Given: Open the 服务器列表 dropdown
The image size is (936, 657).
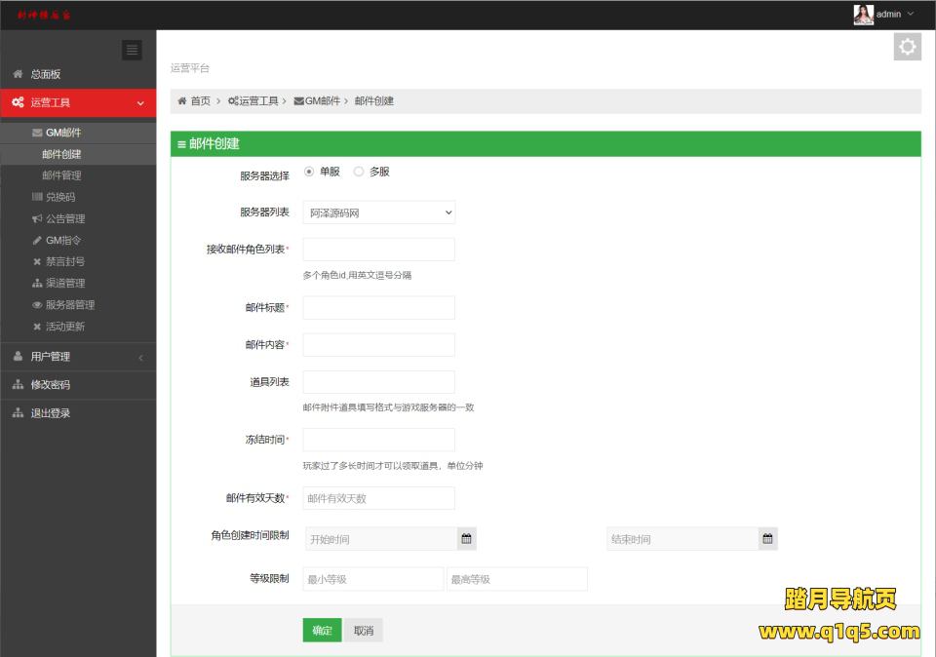Looking at the screenshot, I should point(379,213).
